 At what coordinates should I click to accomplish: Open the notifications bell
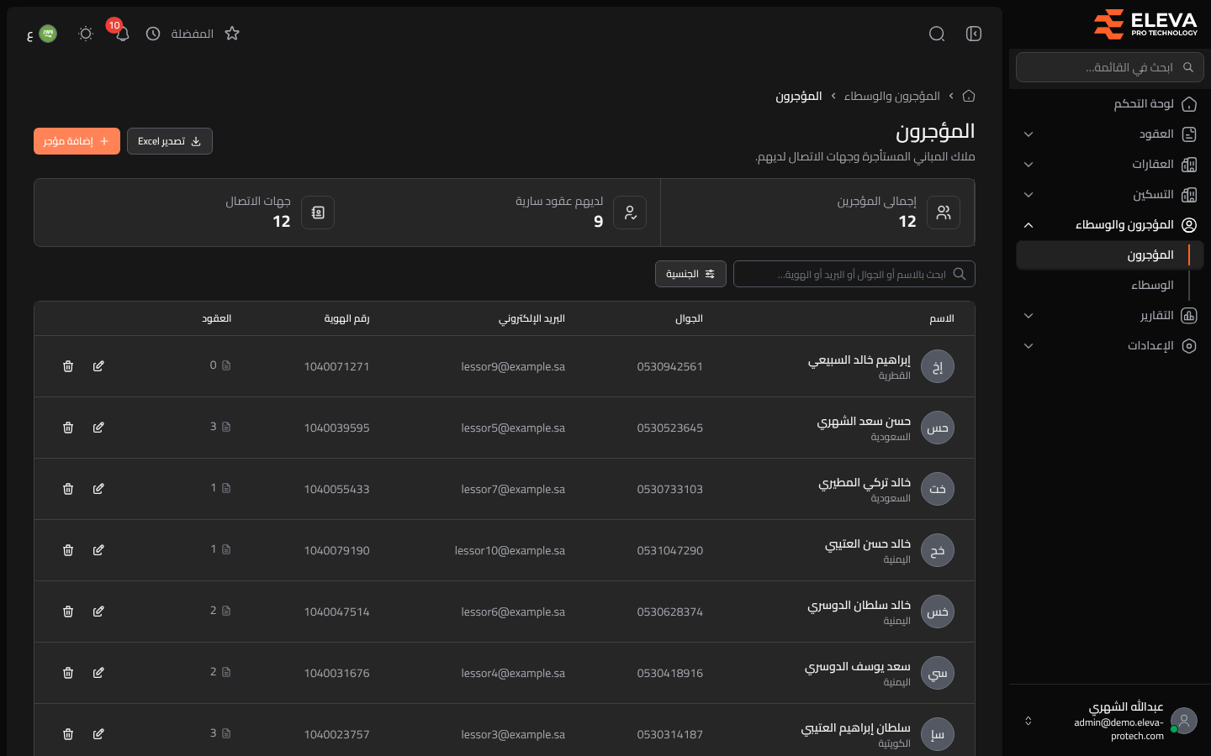[122, 34]
